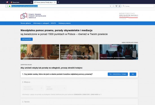Viewport: 155px width, 105px height.
Task: Open the site information circle icon
Action: (7, 6)
